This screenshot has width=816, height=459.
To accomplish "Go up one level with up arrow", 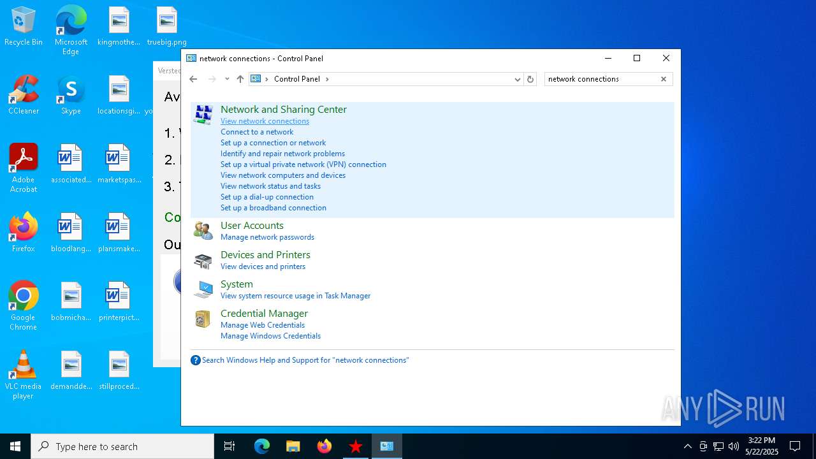I will click(240, 79).
